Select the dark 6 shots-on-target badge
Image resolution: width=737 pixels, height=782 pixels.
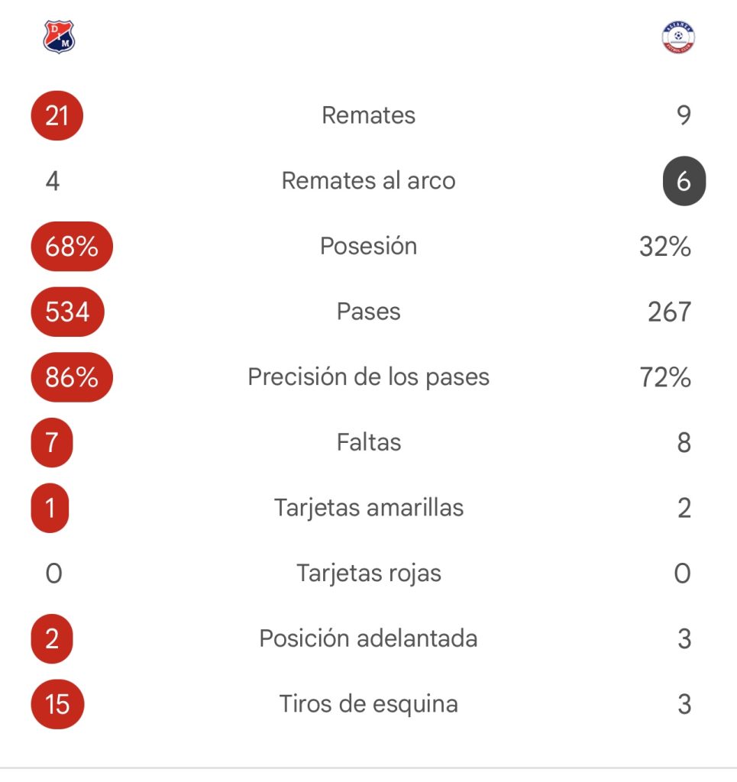pos(684,181)
